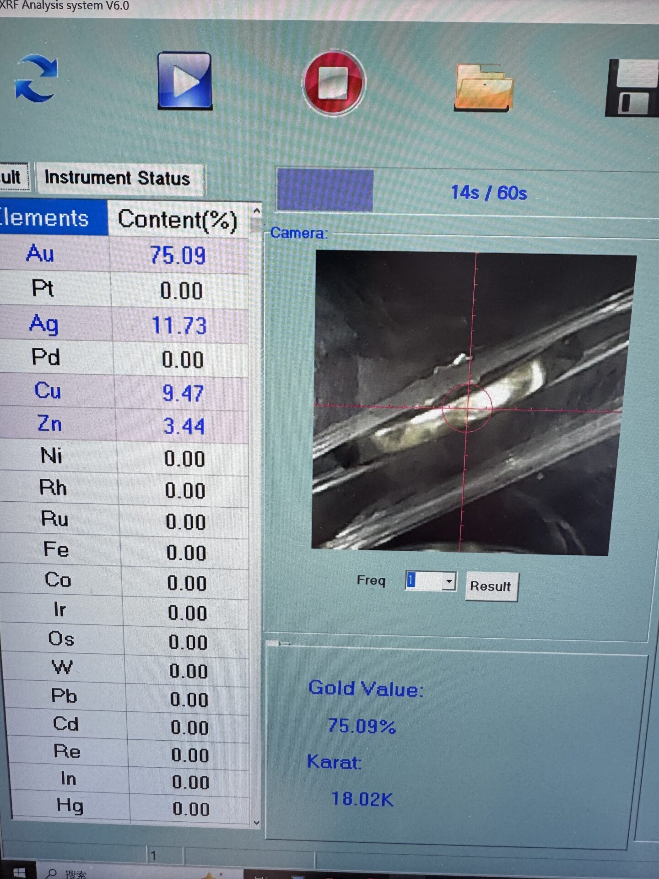Click the Karat 18.02K readout
This screenshot has height=879, width=659.
pyautogui.click(x=362, y=799)
